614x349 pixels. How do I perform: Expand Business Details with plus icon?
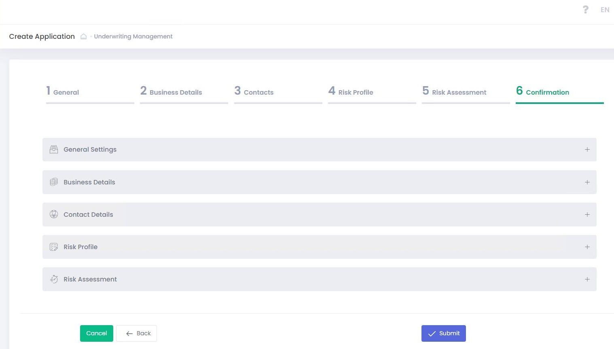click(587, 182)
